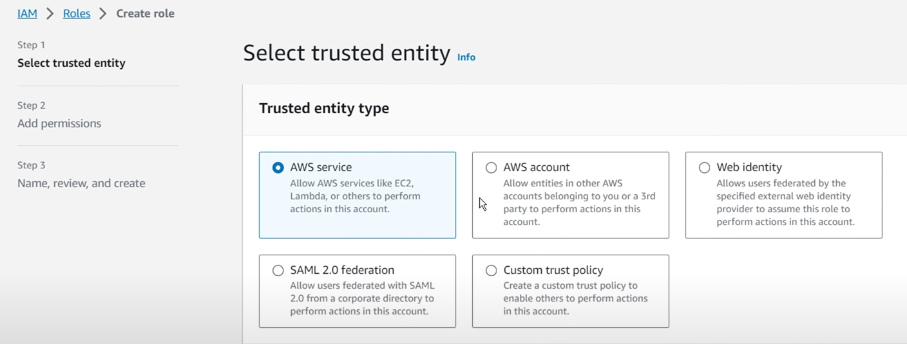Go to the Select trusted entity step
This screenshot has height=344, width=907.
click(x=72, y=63)
